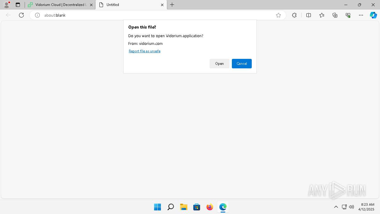Viewport: 380px width, 214px height.
Task: Switch to the Untitled tab
Action: pyautogui.click(x=131, y=5)
